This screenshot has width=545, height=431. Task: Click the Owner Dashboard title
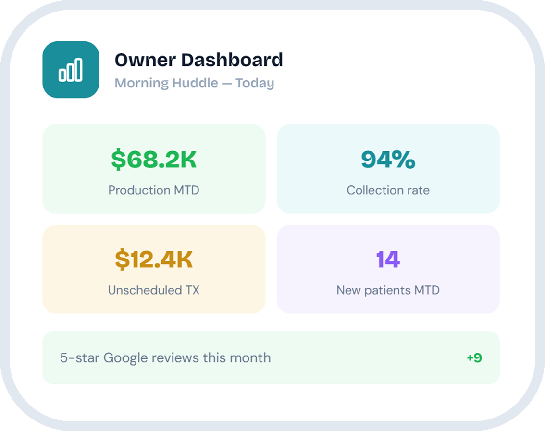(198, 60)
